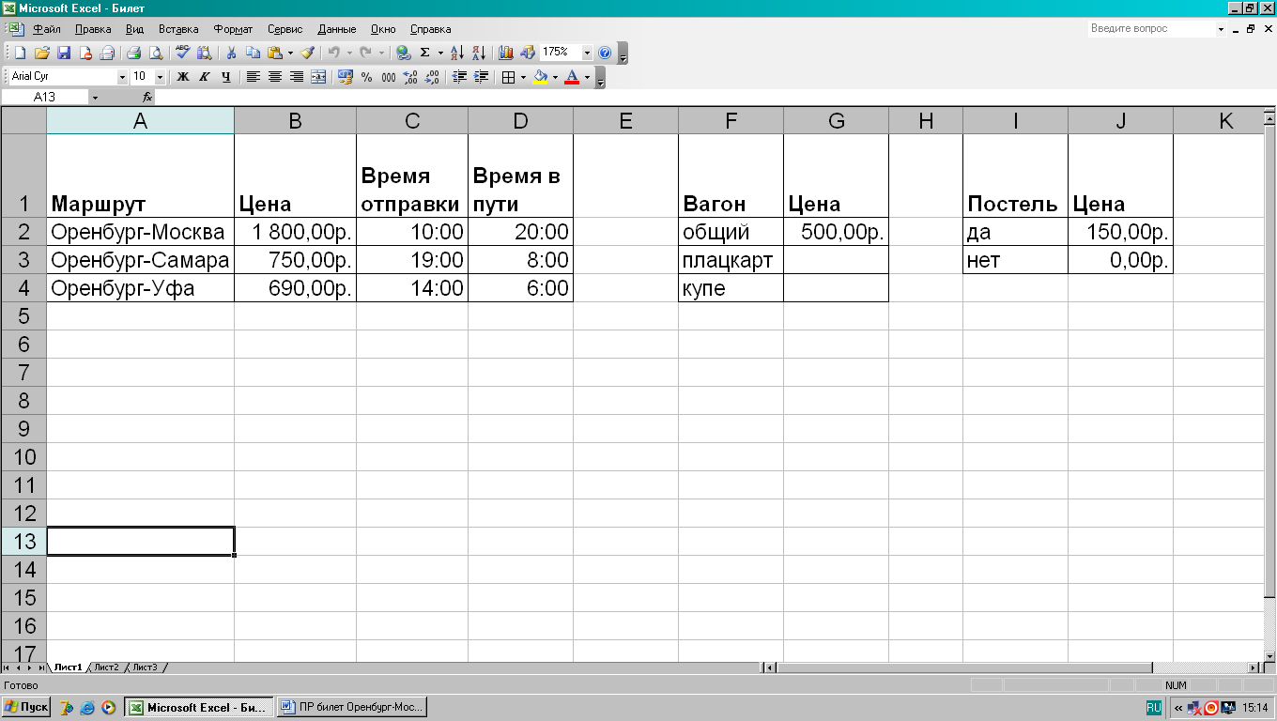Run spelling check from toolbar
Viewport: 1277px width, 721px height.
click(182, 53)
